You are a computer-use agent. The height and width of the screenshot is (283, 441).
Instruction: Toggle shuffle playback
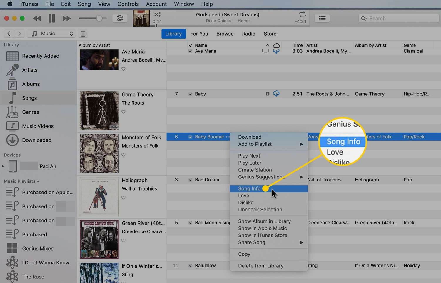pos(157,14)
